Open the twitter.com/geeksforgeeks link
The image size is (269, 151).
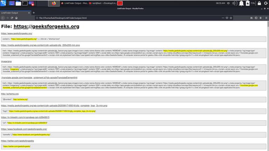pyautogui.click(x=18, y=141)
